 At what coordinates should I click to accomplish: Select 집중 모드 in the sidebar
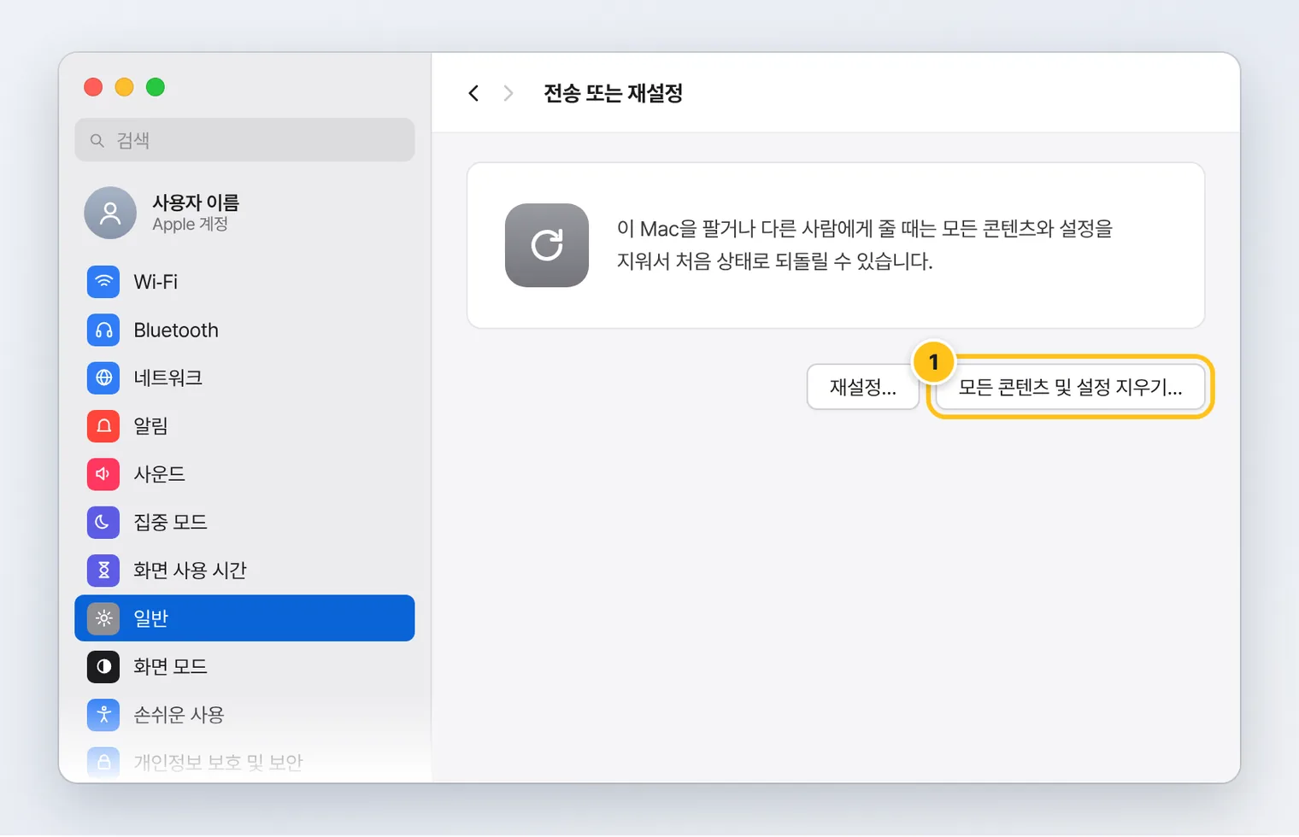[x=244, y=522]
